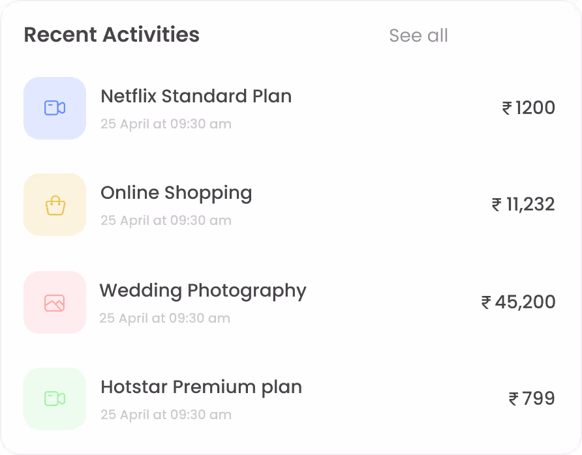Image resolution: width=582 pixels, height=455 pixels.
Task: Open See all activities link
Action: pos(418,36)
